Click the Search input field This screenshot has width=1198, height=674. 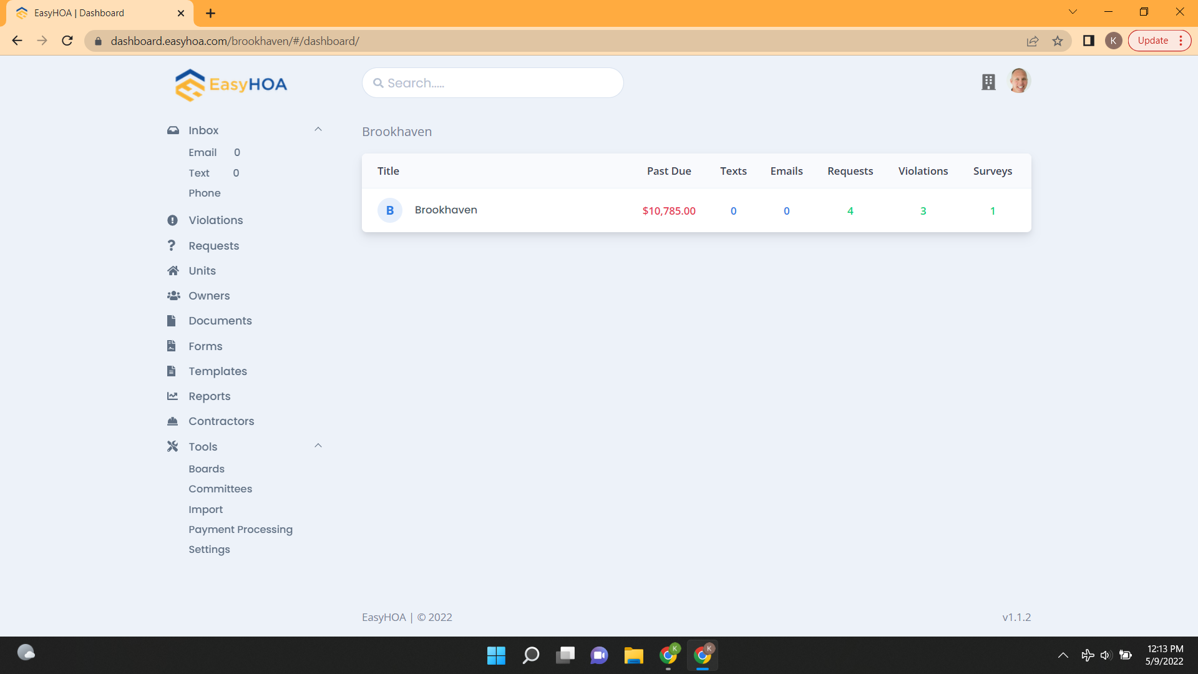(x=493, y=83)
